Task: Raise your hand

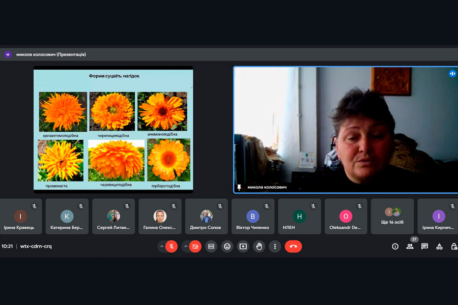Action: click(x=259, y=247)
